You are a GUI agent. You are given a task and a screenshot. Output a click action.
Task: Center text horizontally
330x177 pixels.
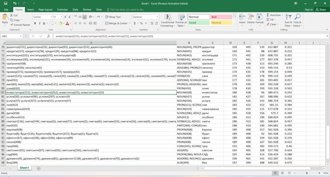point(80,24)
